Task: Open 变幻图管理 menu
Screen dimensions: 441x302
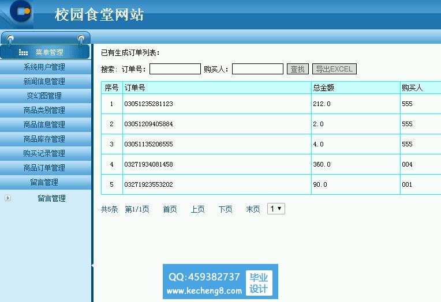Action: coord(44,96)
